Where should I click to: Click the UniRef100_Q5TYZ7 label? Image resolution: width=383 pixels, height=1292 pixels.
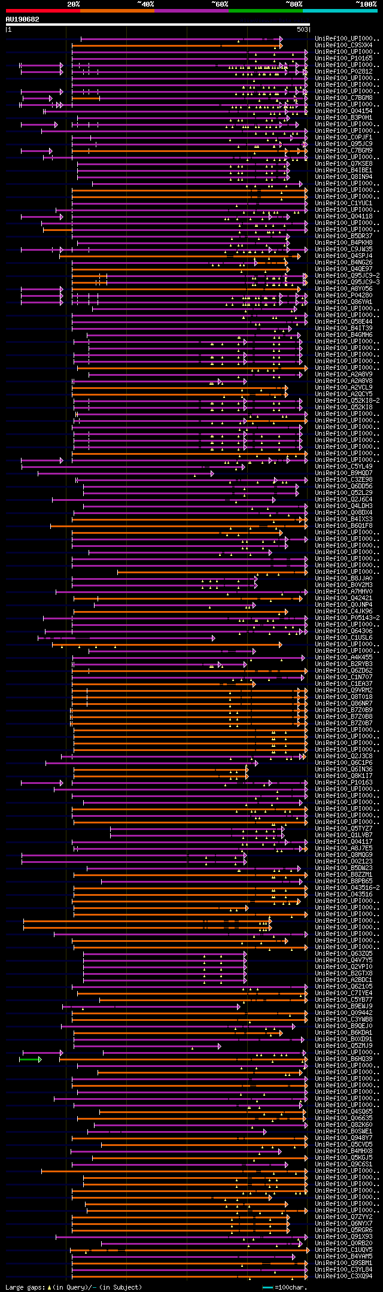(344, 828)
